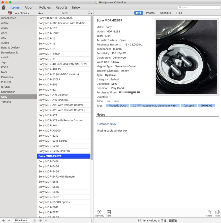Select Sony MDR-A21 with Remote Control item
This screenshot has height=223, width=221.
tap(64, 120)
